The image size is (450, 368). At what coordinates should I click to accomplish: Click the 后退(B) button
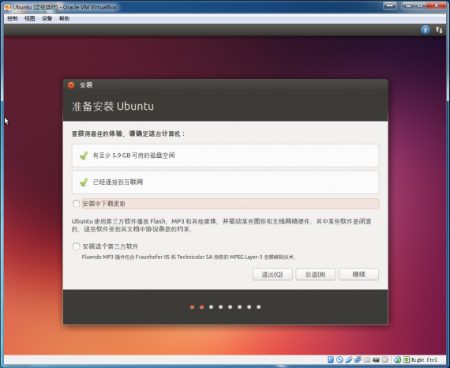click(316, 275)
